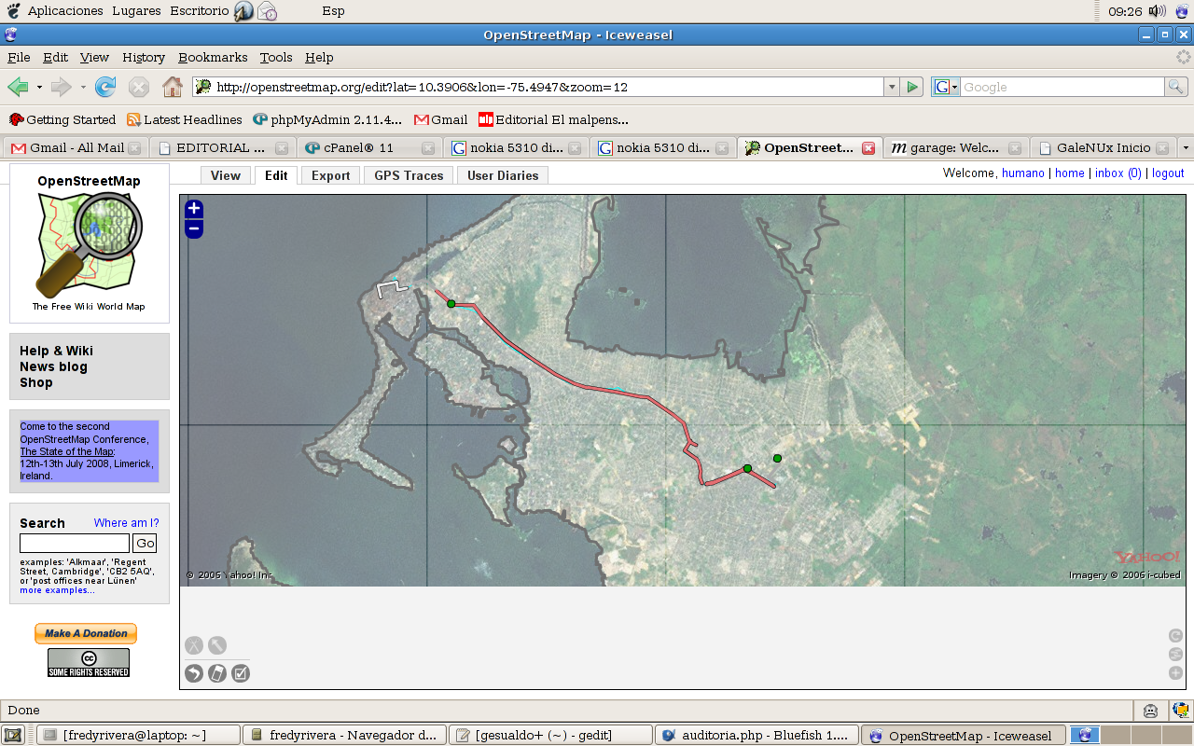
Task: Open the list-all-tabs arrow at tab strip end
Action: tap(1186, 147)
